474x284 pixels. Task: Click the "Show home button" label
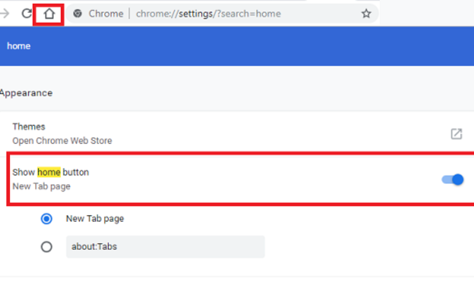[51, 172]
